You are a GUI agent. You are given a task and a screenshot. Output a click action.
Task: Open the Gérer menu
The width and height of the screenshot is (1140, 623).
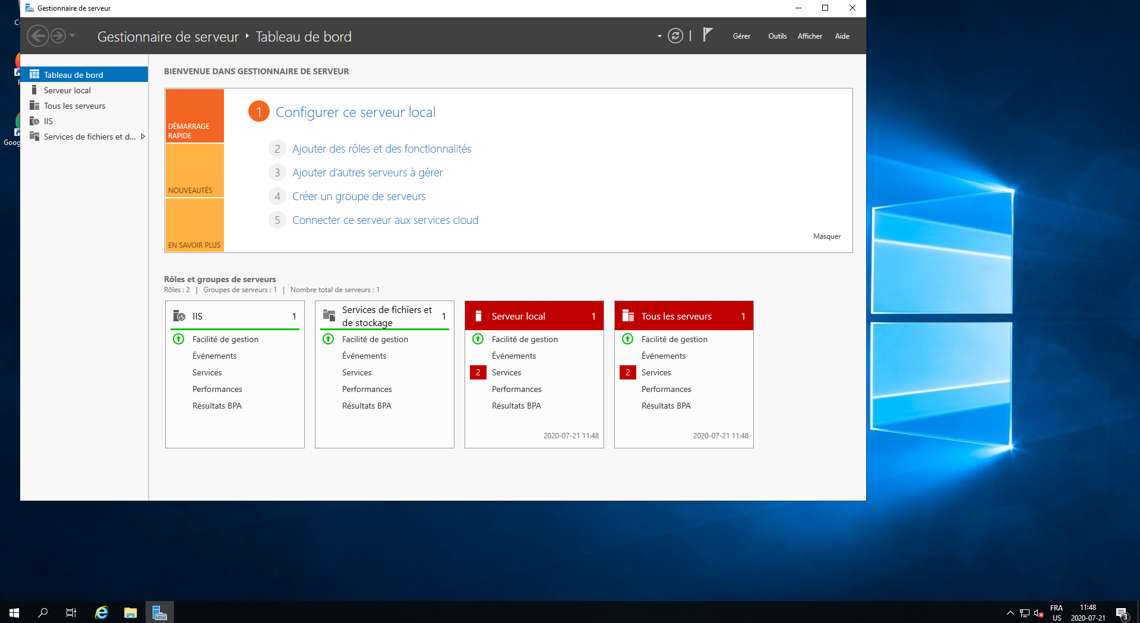click(x=741, y=36)
